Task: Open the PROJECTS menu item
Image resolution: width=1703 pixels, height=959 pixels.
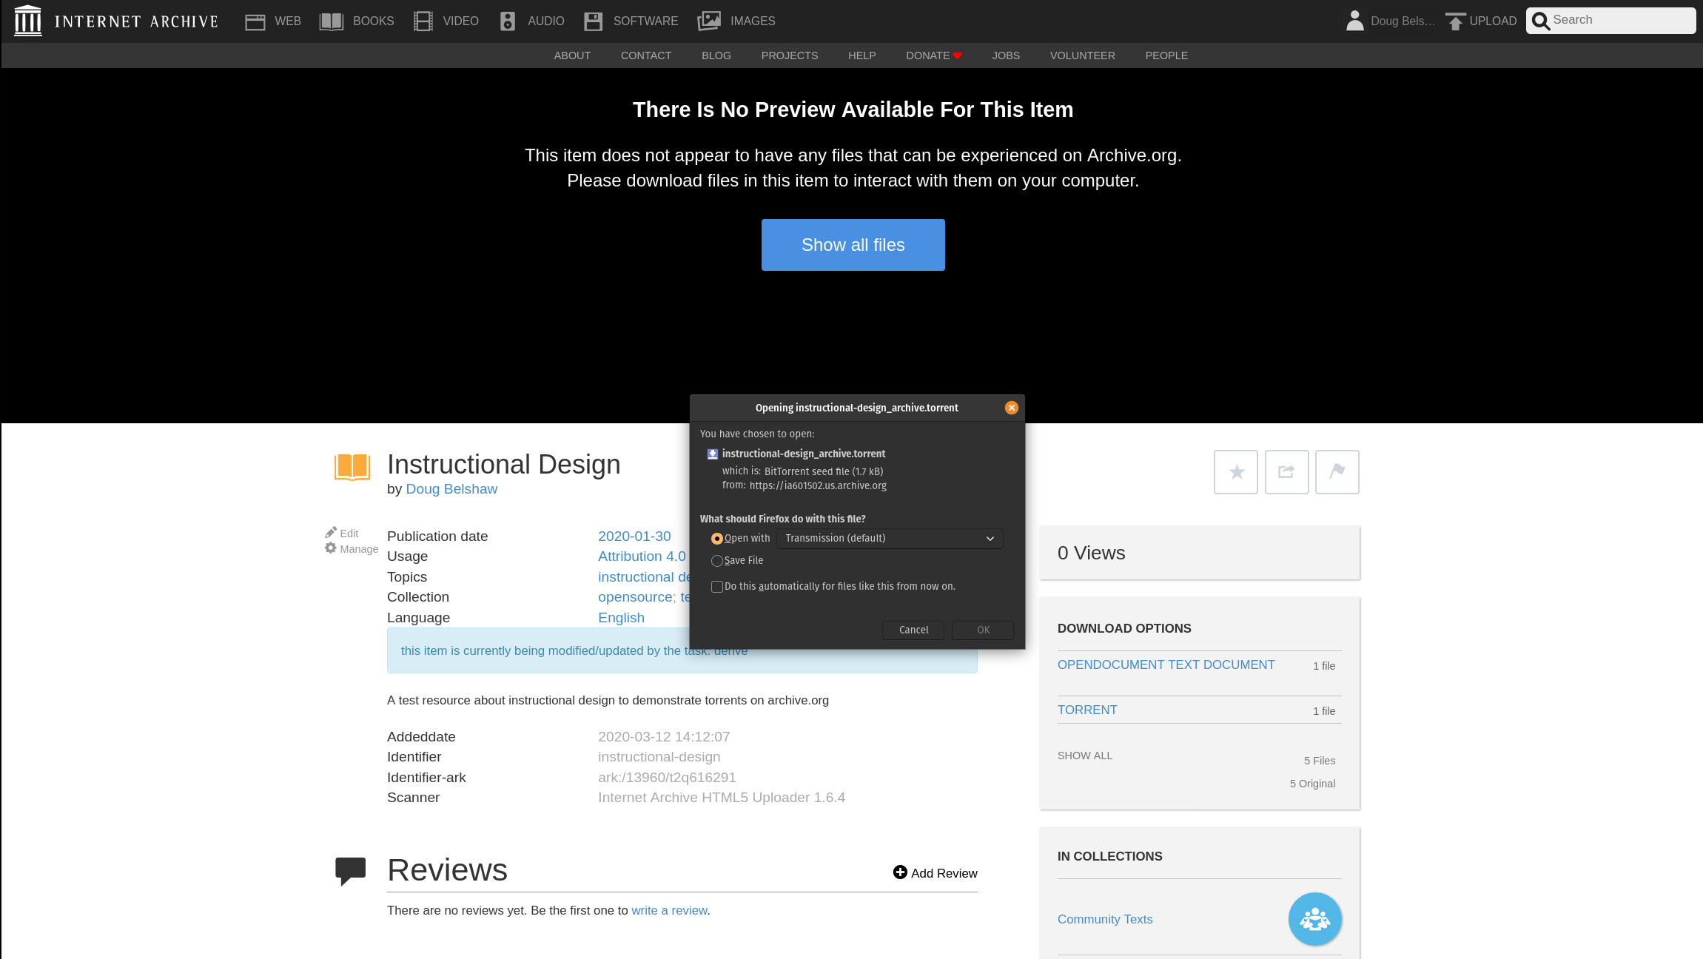Action: tap(789, 55)
